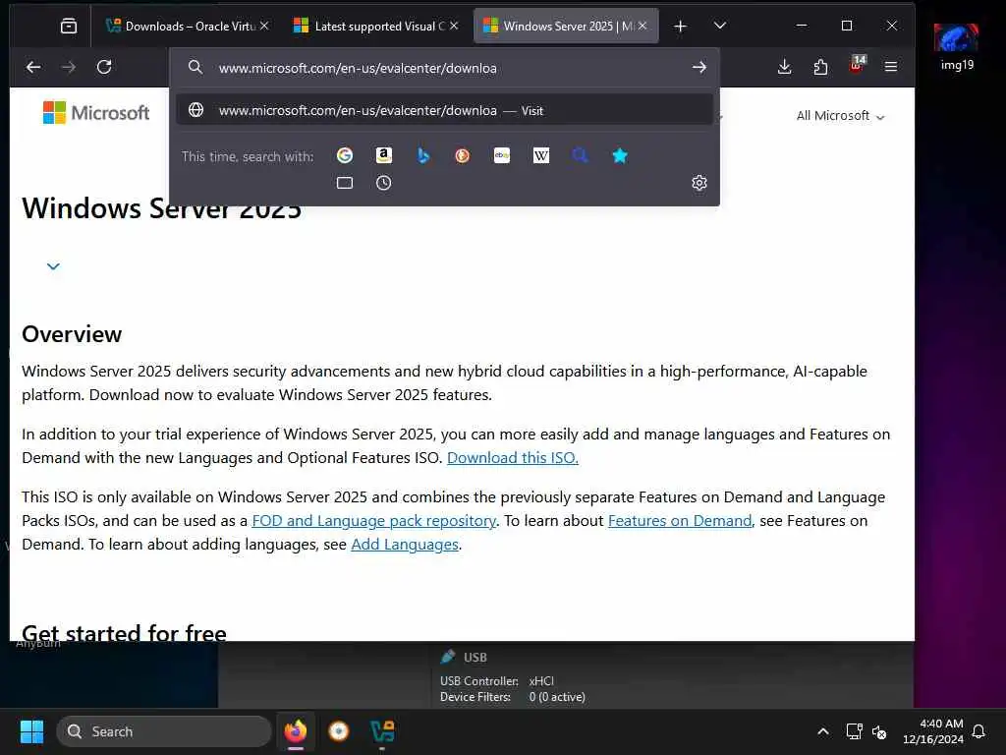Open the Extensions puzzle icon
This screenshot has height=755, width=1006.
[x=820, y=67]
